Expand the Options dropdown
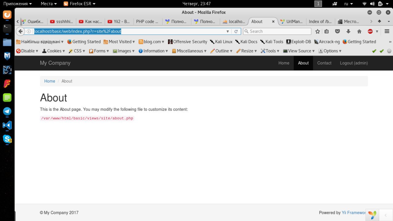Image resolution: width=393 pixels, height=221 pixels. click(x=330, y=51)
